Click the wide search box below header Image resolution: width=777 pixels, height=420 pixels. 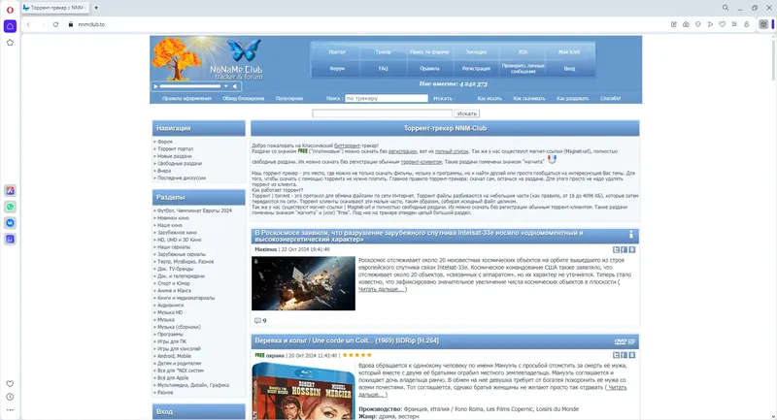(x=382, y=113)
